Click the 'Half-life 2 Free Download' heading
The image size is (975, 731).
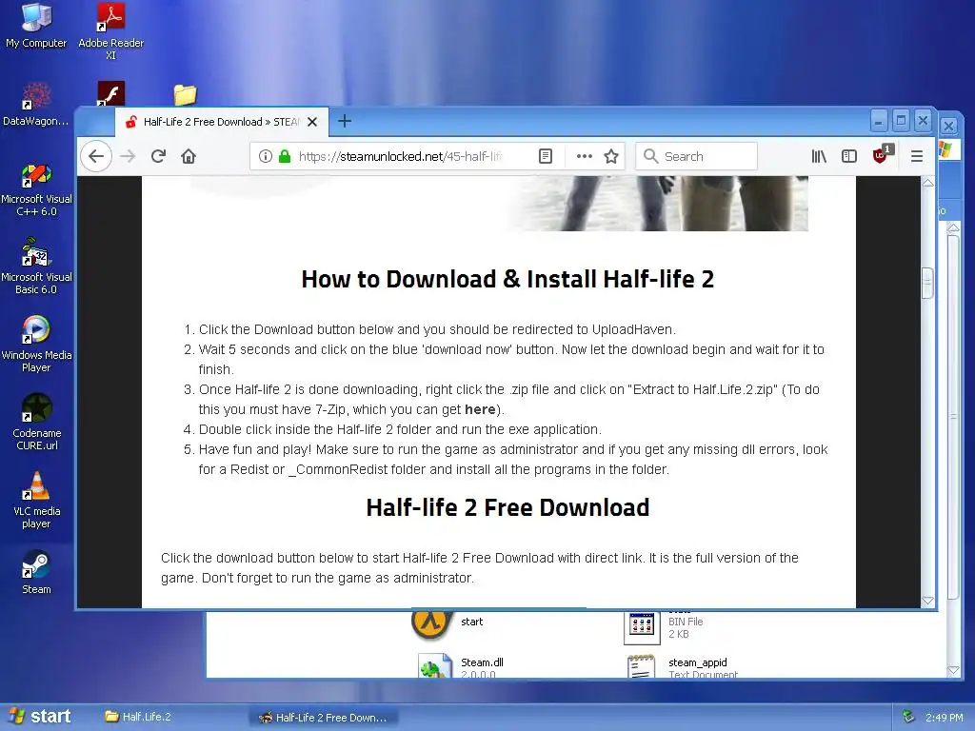(x=507, y=507)
